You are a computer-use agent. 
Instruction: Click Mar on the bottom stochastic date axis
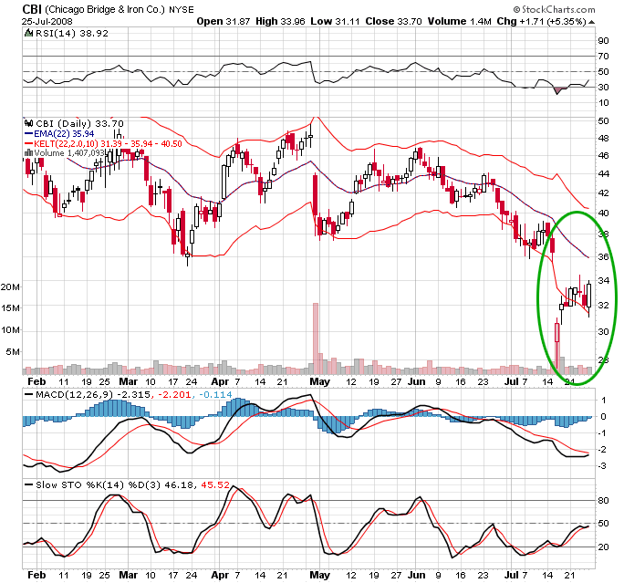(x=129, y=575)
